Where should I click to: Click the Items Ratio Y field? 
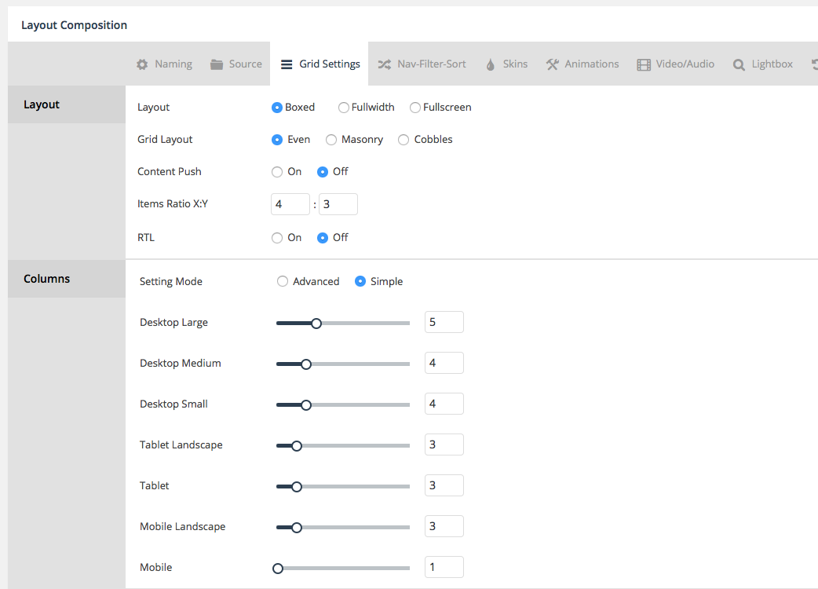click(x=338, y=204)
